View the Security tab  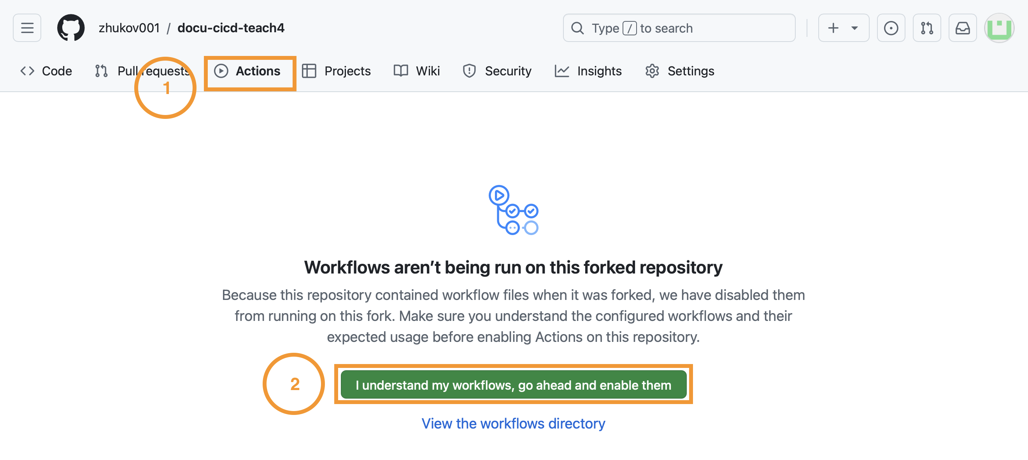point(497,71)
